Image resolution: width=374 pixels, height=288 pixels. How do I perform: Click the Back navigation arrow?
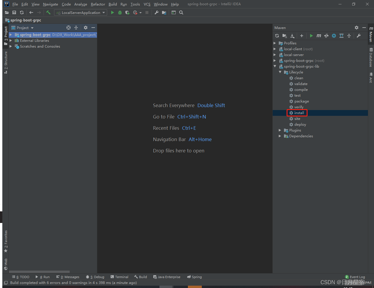coord(31,12)
